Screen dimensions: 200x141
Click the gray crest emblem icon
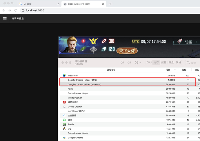coord(93,50)
